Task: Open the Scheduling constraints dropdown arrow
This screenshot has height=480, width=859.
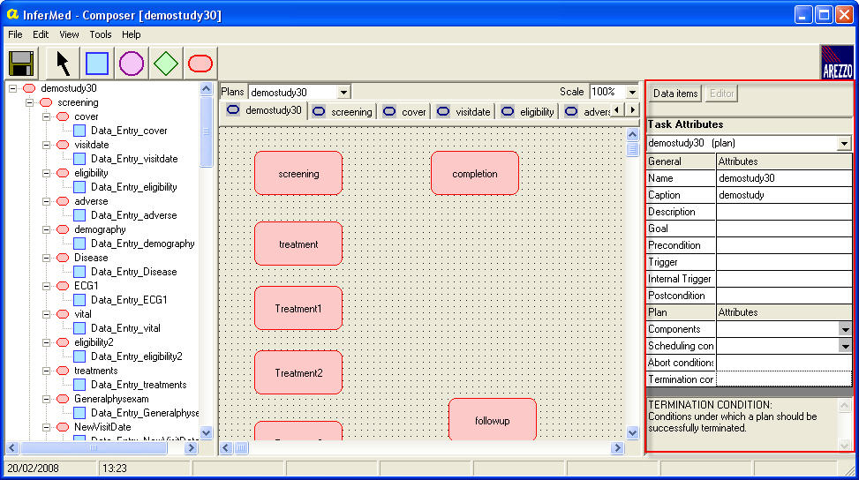Action: (x=845, y=346)
